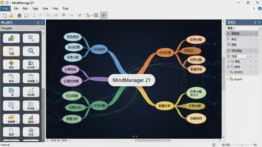The height and width of the screenshot is (147, 262).
Task: Collapse the Template section caret
Action: coord(43,28)
